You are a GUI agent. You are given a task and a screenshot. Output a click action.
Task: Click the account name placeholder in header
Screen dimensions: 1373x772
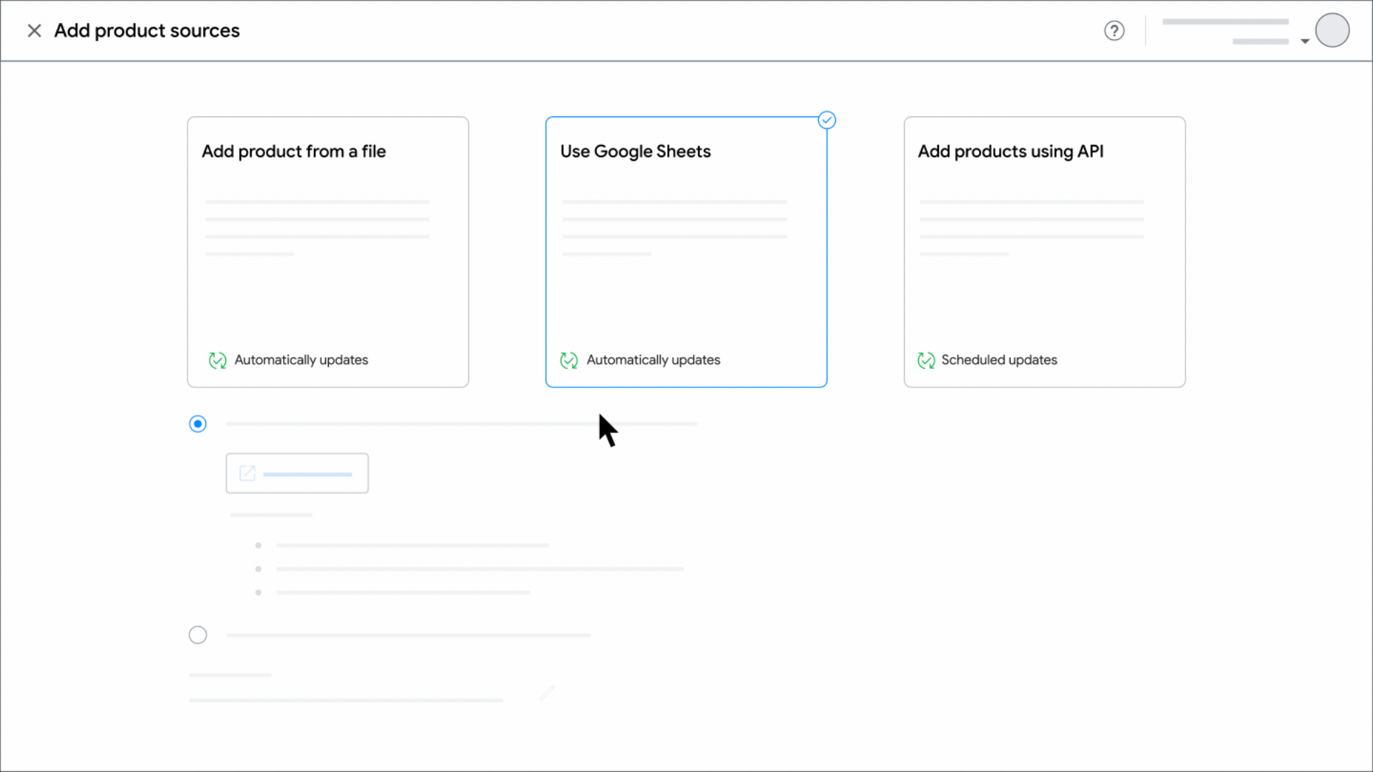point(1225,22)
